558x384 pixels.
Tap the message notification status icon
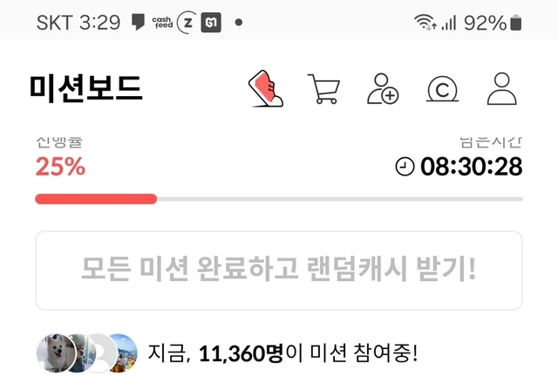tap(138, 22)
